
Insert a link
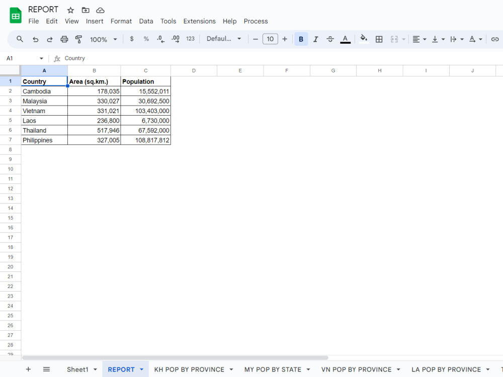tap(494, 39)
